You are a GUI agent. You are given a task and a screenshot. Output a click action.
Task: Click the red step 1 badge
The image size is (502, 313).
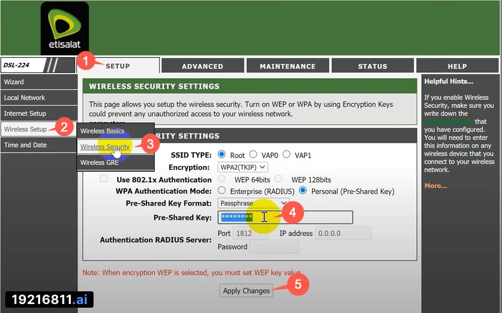click(85, 61)
